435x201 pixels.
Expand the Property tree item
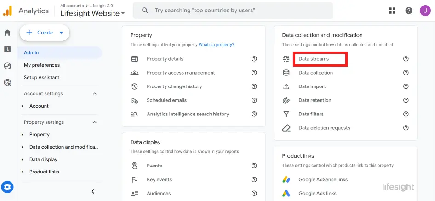pos(23,135)
